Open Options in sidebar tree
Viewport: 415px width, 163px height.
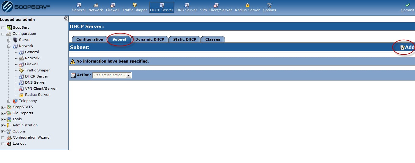19,131
